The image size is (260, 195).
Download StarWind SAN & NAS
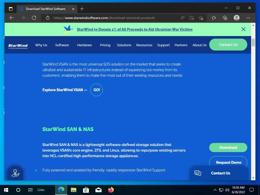tap(228, 148)
